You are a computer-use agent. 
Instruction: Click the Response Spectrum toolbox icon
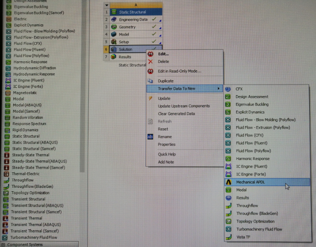click(7, 124)
